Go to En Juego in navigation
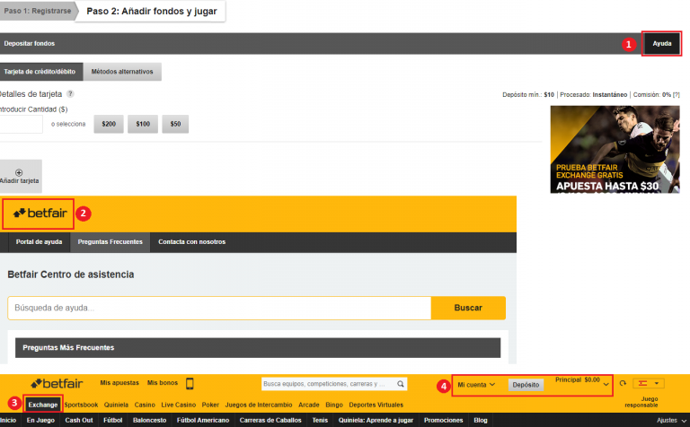 pyautogui.click(x=40, y=421)
